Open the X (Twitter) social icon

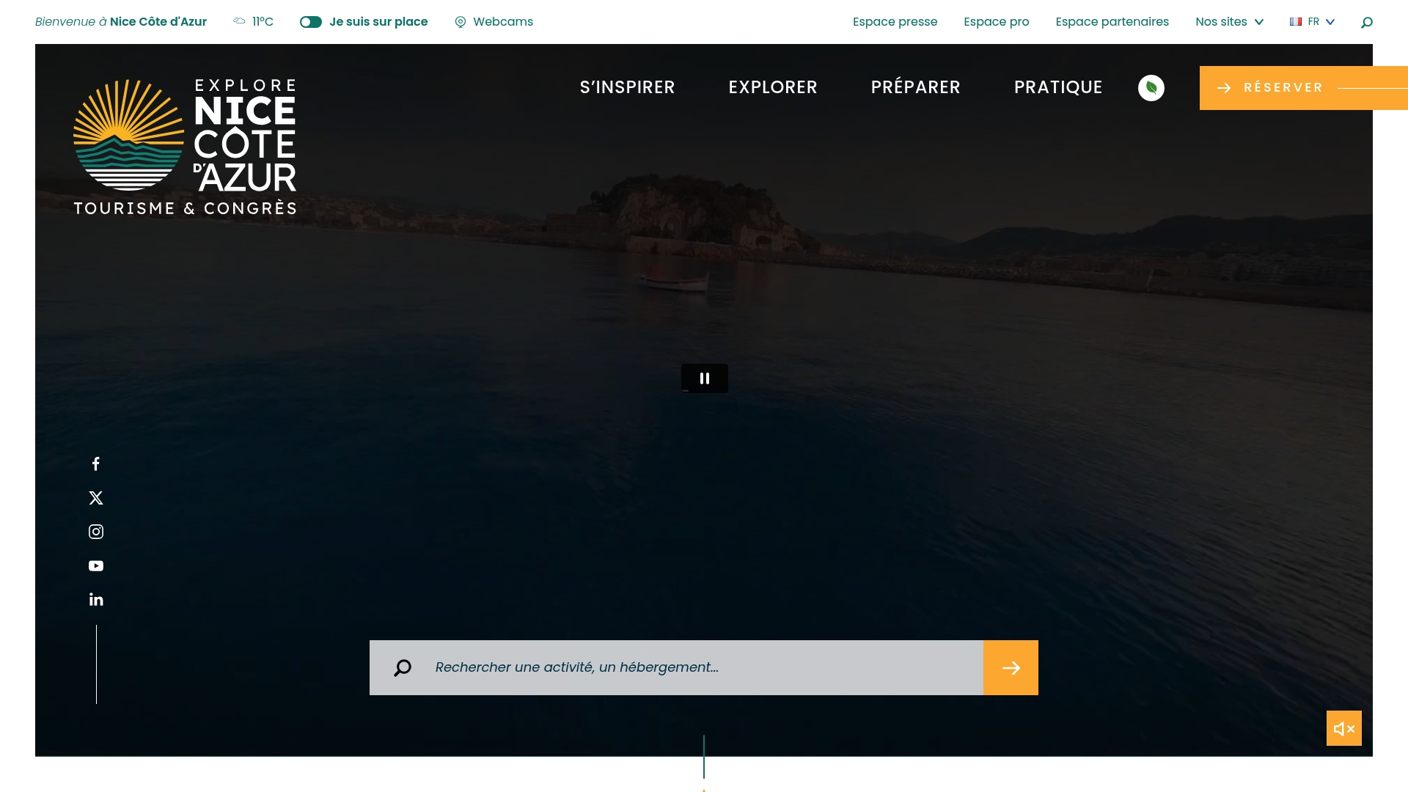click(96, 498)
